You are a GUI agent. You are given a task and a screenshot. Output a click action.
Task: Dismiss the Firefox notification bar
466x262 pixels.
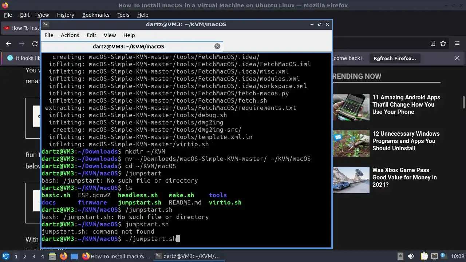click(x=457, y=58)
